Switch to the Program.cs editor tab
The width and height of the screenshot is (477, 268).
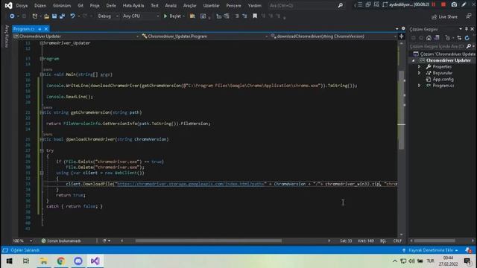point(24,29)
